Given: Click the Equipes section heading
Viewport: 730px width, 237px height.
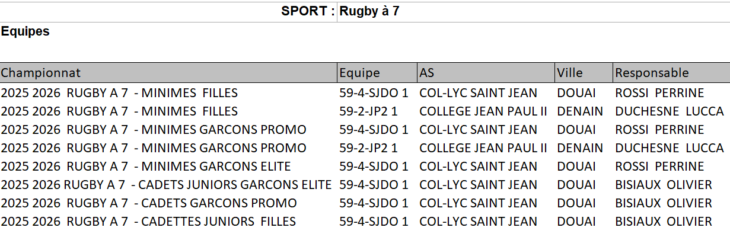Looking at the screenshot, I should tap(25, 31).
